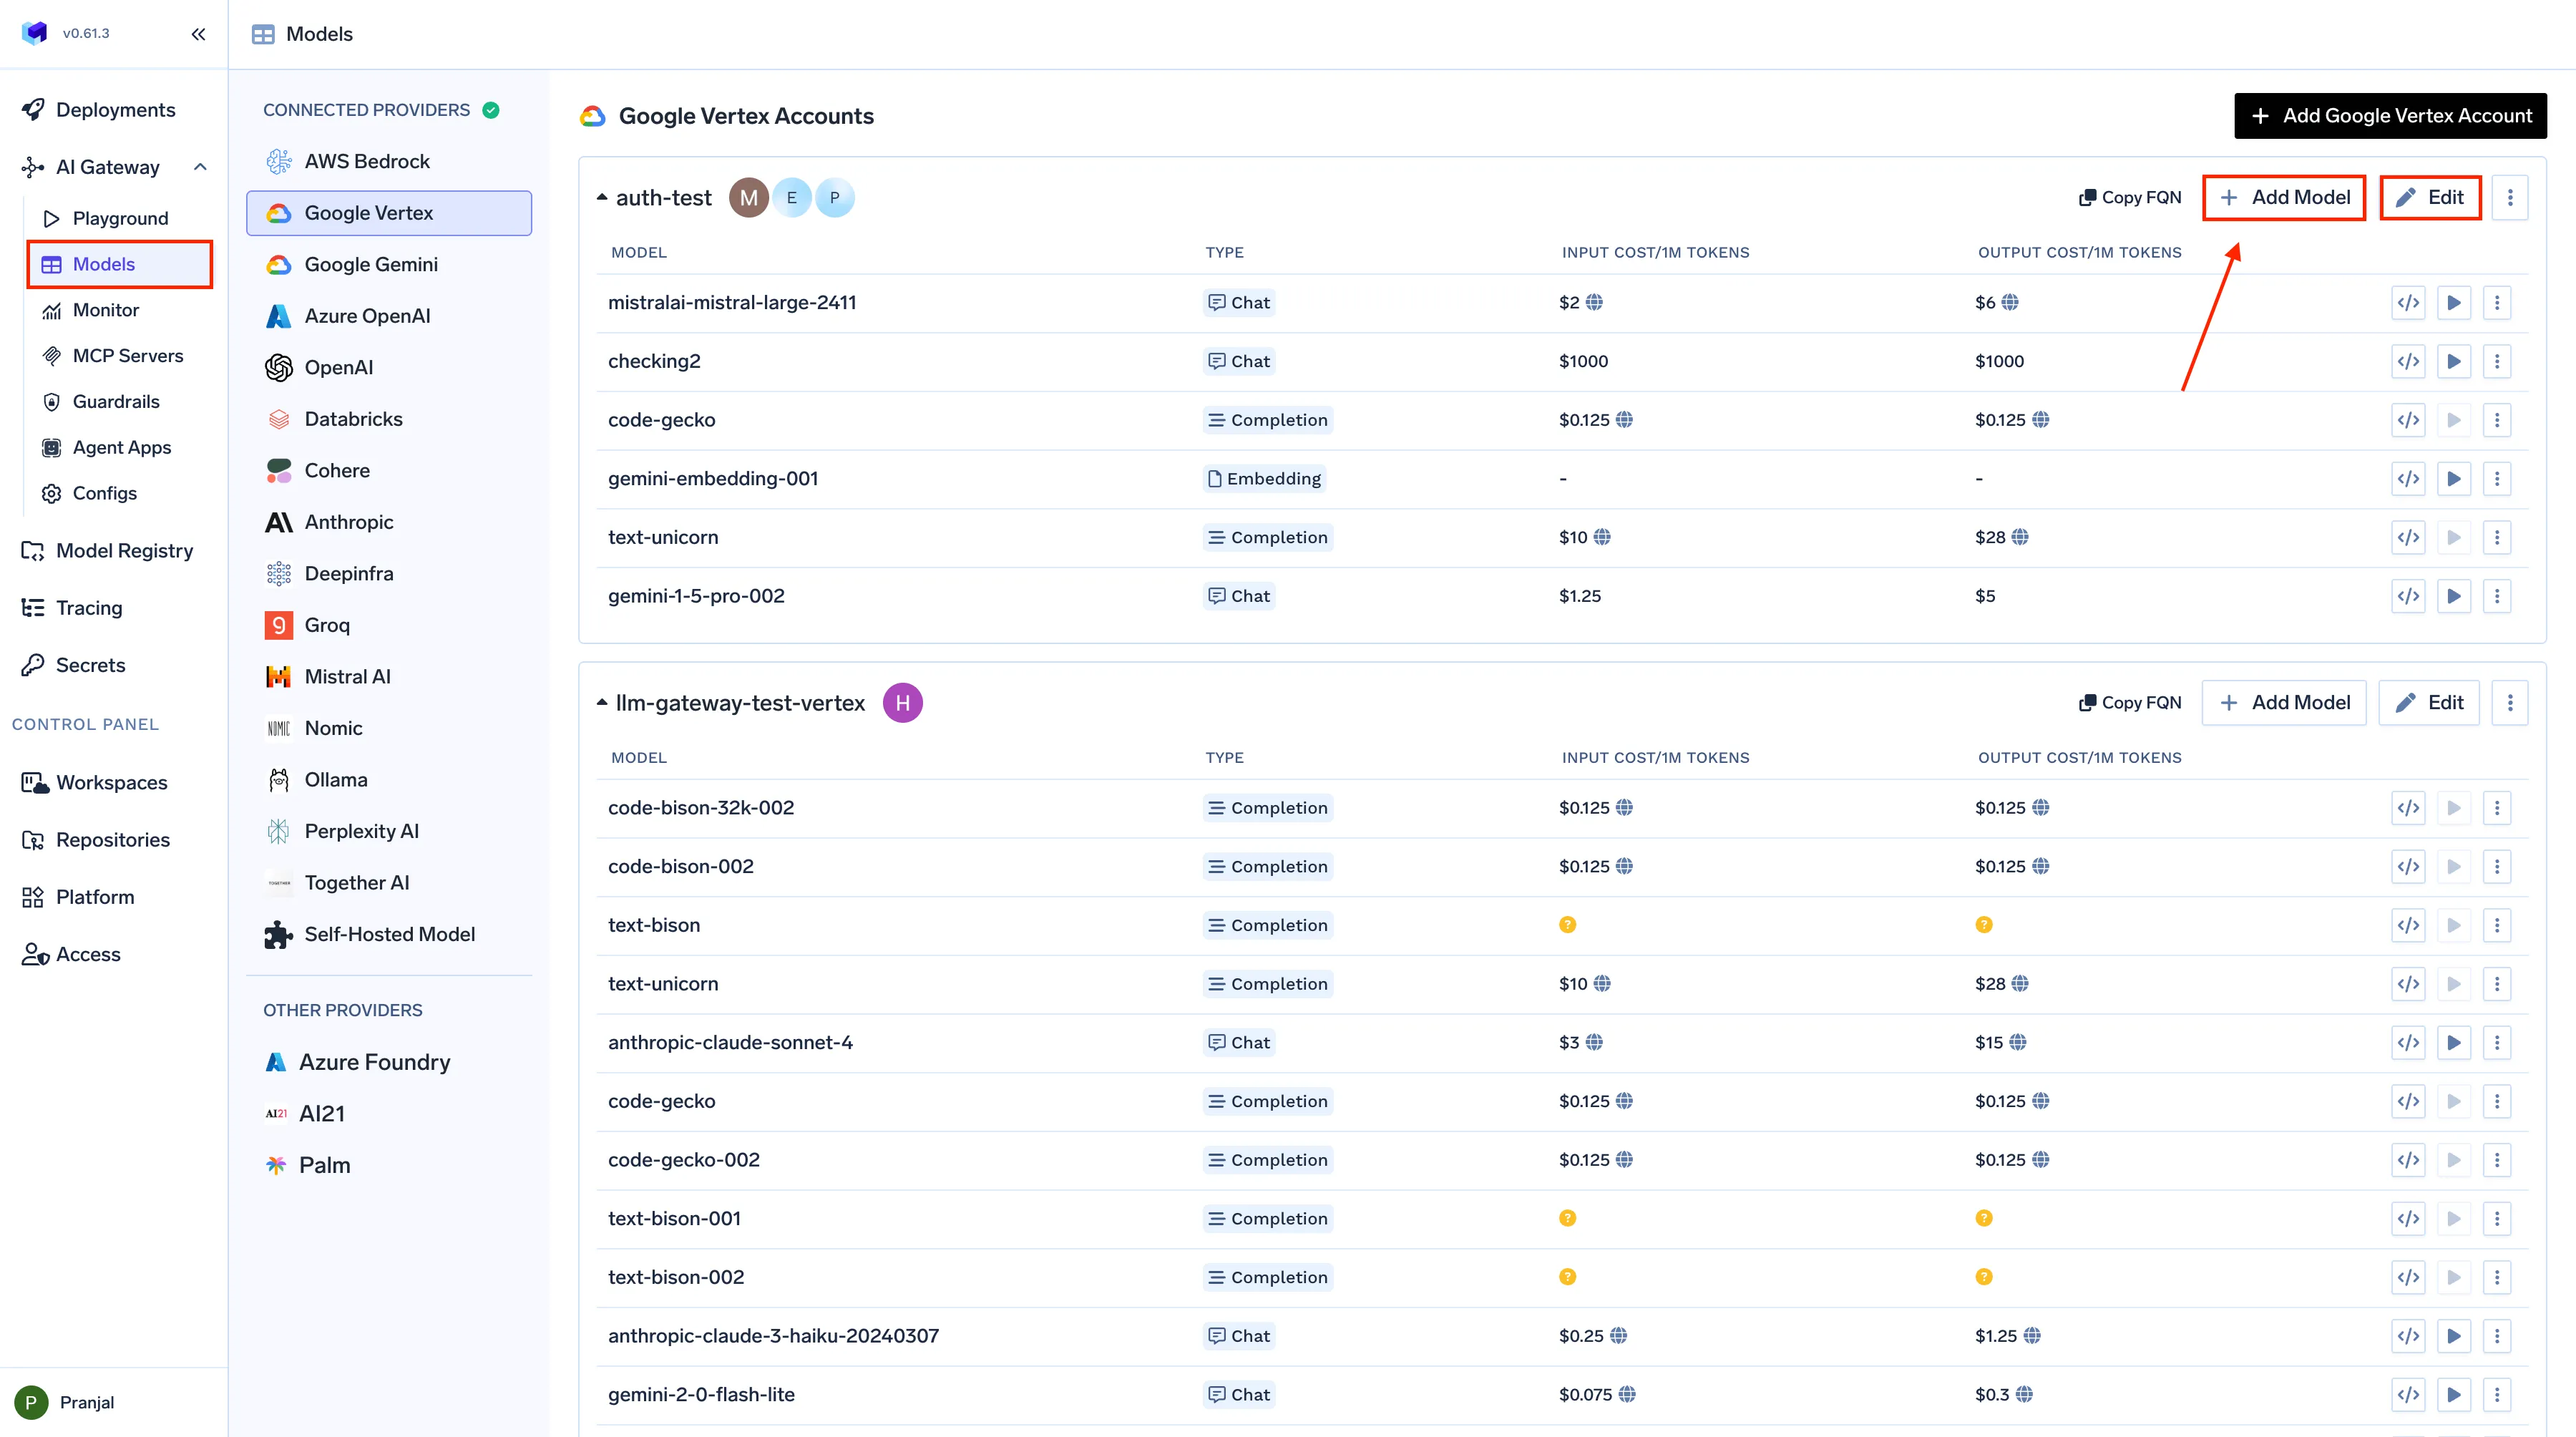The image size is (2576, 1437).
Task: Select the OpenAI provider
Action: [x=339, y=367]
